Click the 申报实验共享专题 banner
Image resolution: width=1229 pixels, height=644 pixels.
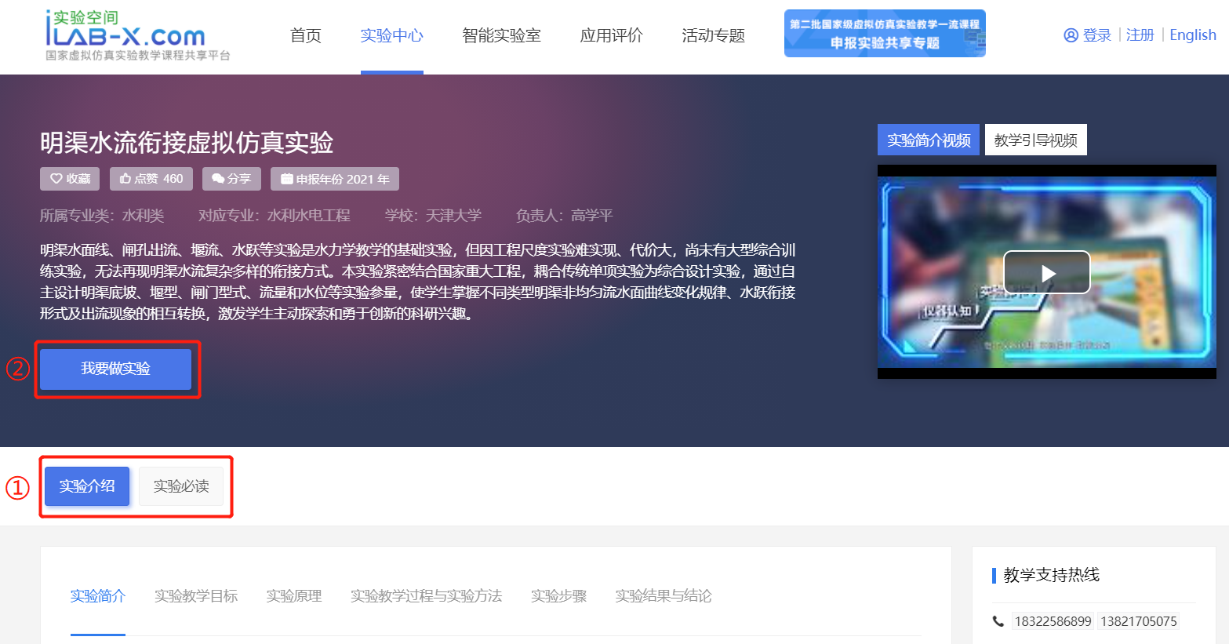click(885, 34)
